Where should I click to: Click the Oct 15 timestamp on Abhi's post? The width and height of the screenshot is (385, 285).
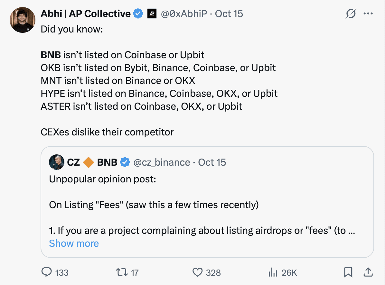tap(229, 14)
